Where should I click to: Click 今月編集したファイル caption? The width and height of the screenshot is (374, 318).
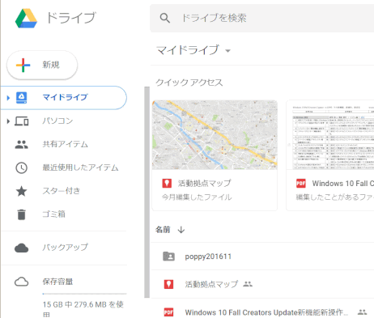point(197,197)
